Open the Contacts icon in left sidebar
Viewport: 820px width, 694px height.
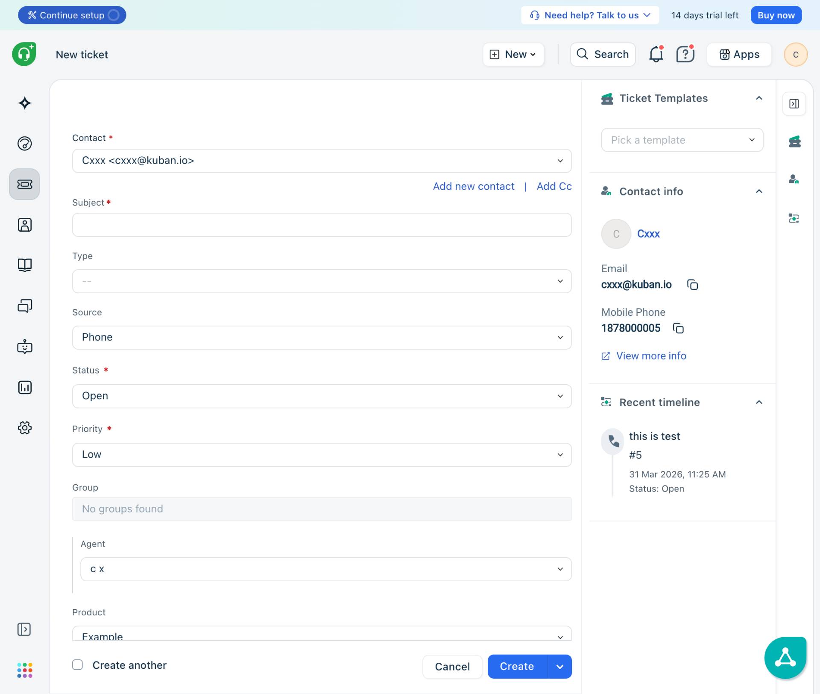pyautogui.click(x=24, y=225)
